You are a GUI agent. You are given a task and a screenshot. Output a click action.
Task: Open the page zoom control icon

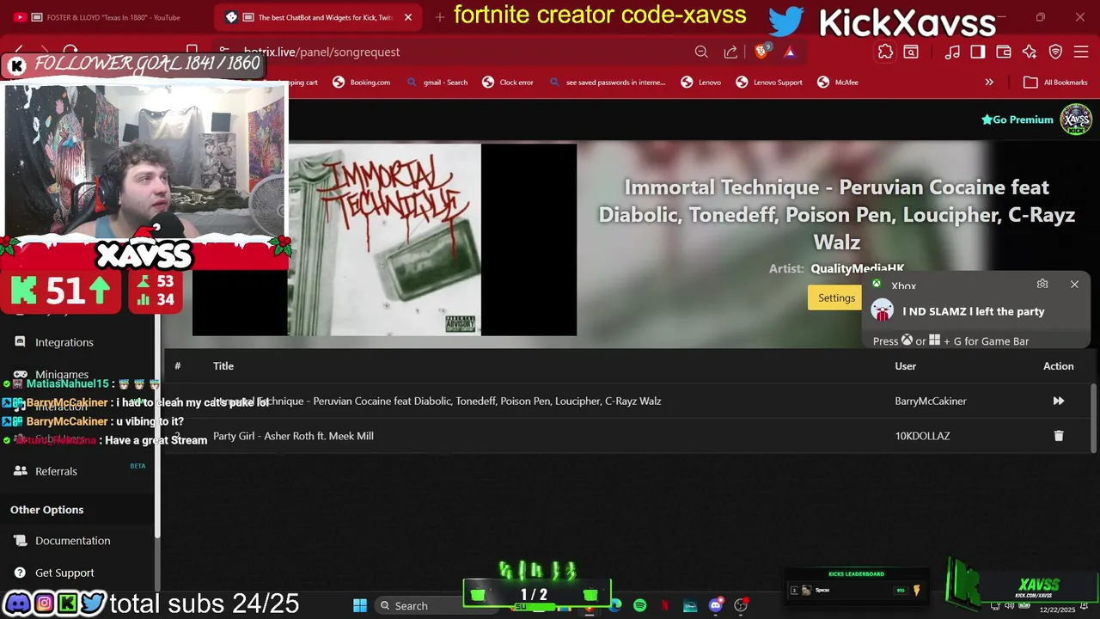coord(701,52)
